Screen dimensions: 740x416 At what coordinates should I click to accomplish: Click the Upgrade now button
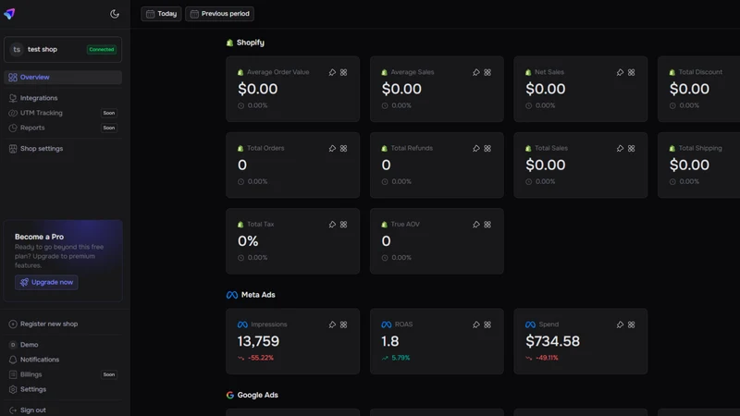point(46,283)
